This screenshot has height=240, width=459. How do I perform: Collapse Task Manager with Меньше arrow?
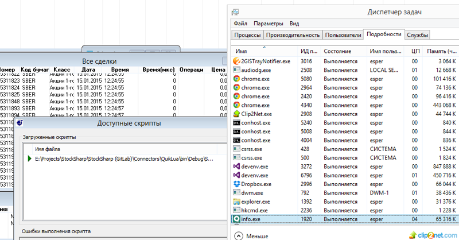[238, 235]
